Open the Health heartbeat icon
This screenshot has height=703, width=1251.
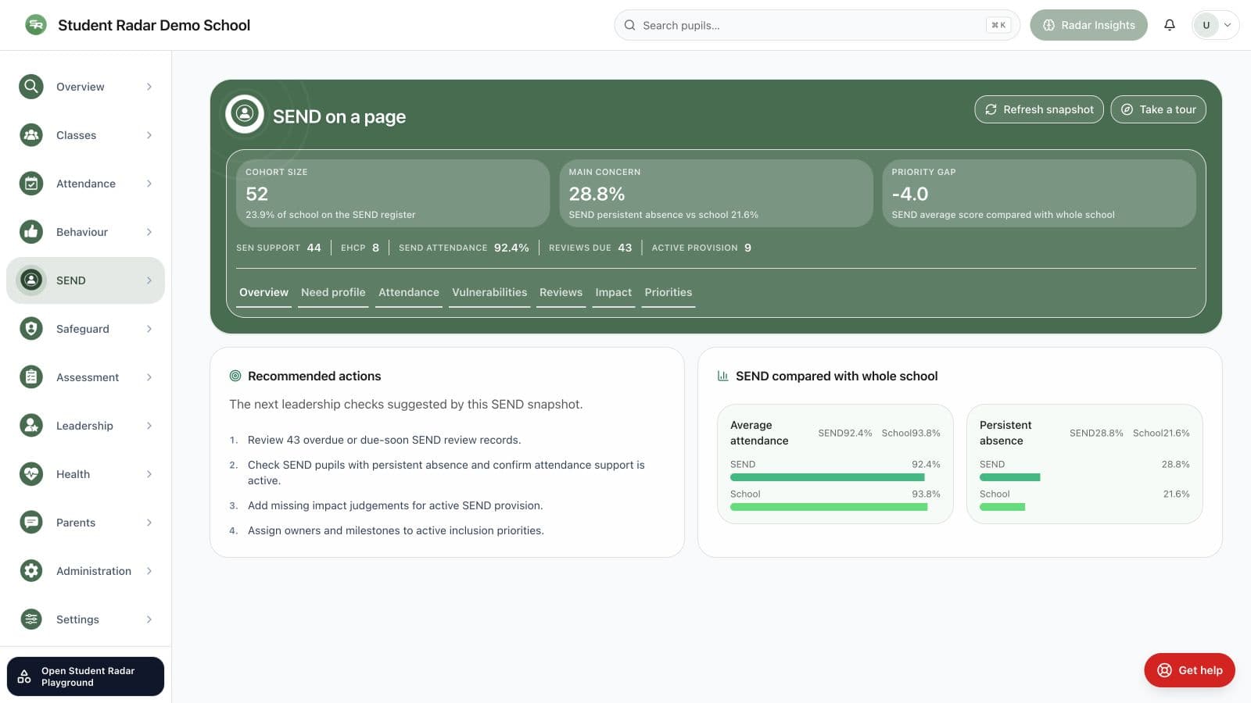31,474
